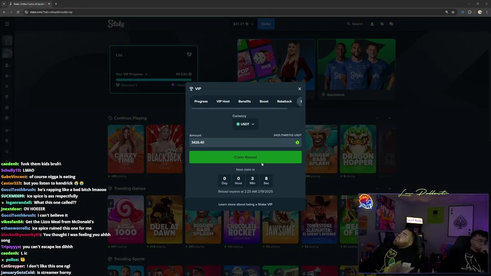The height and width of the screenshot is (276, 491).
Task: Click the Continue Playing section heading
Action: [x=130, y=118]
